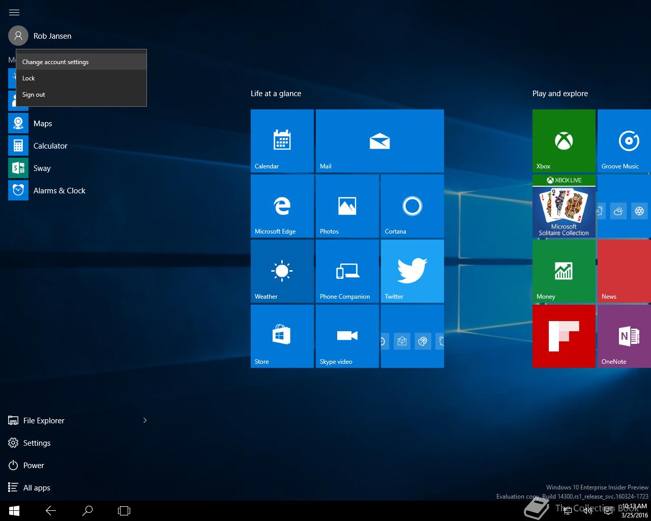Open the Money tile
Screen dimensions: 651x521
click(x=564, y=271)
